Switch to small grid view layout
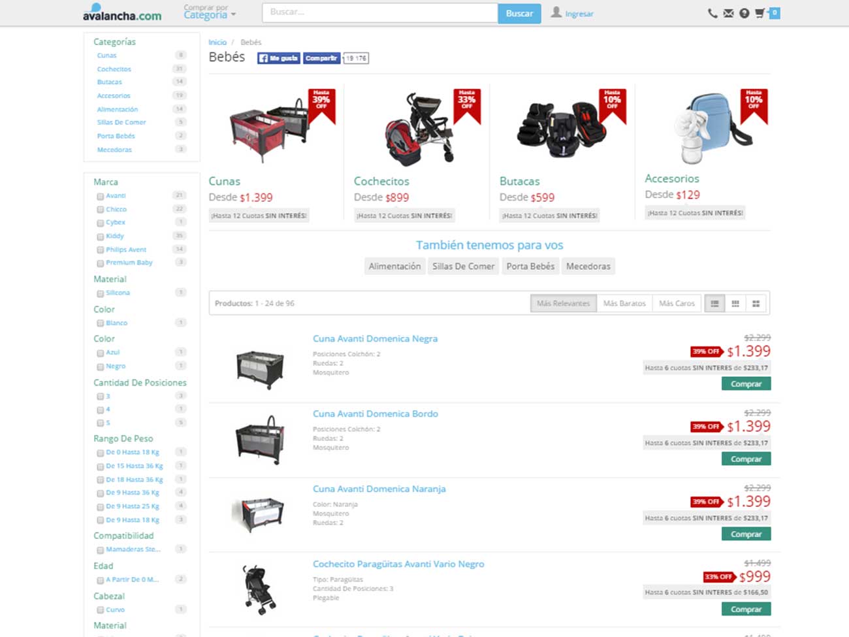The width and height of the screenshot is (849, 637). [735, 303]
